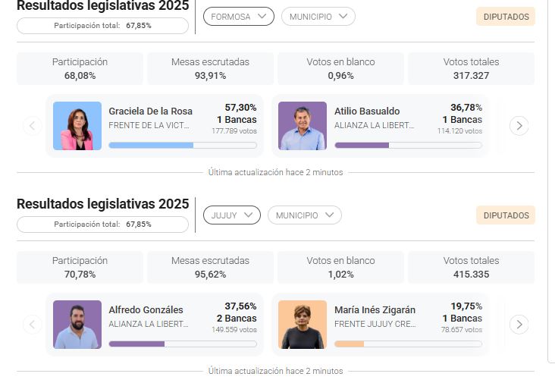Select DIPUTADOS tab in Formosa results
This screenshot has height=383, width=555.
(506, 17)
